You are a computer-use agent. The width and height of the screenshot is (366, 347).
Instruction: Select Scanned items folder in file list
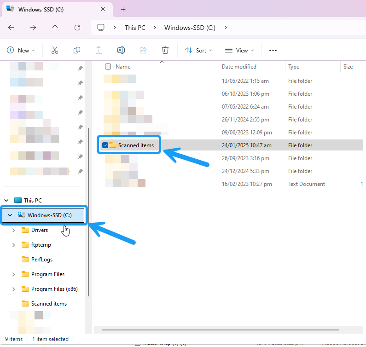point(136,145)
